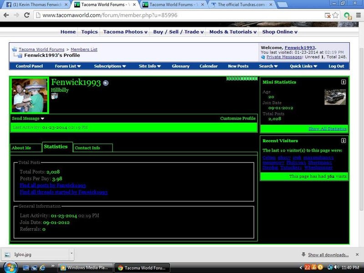
Task: Reload the page with the refresh icon
Action: pyautogui.click(x=27, y=15)
